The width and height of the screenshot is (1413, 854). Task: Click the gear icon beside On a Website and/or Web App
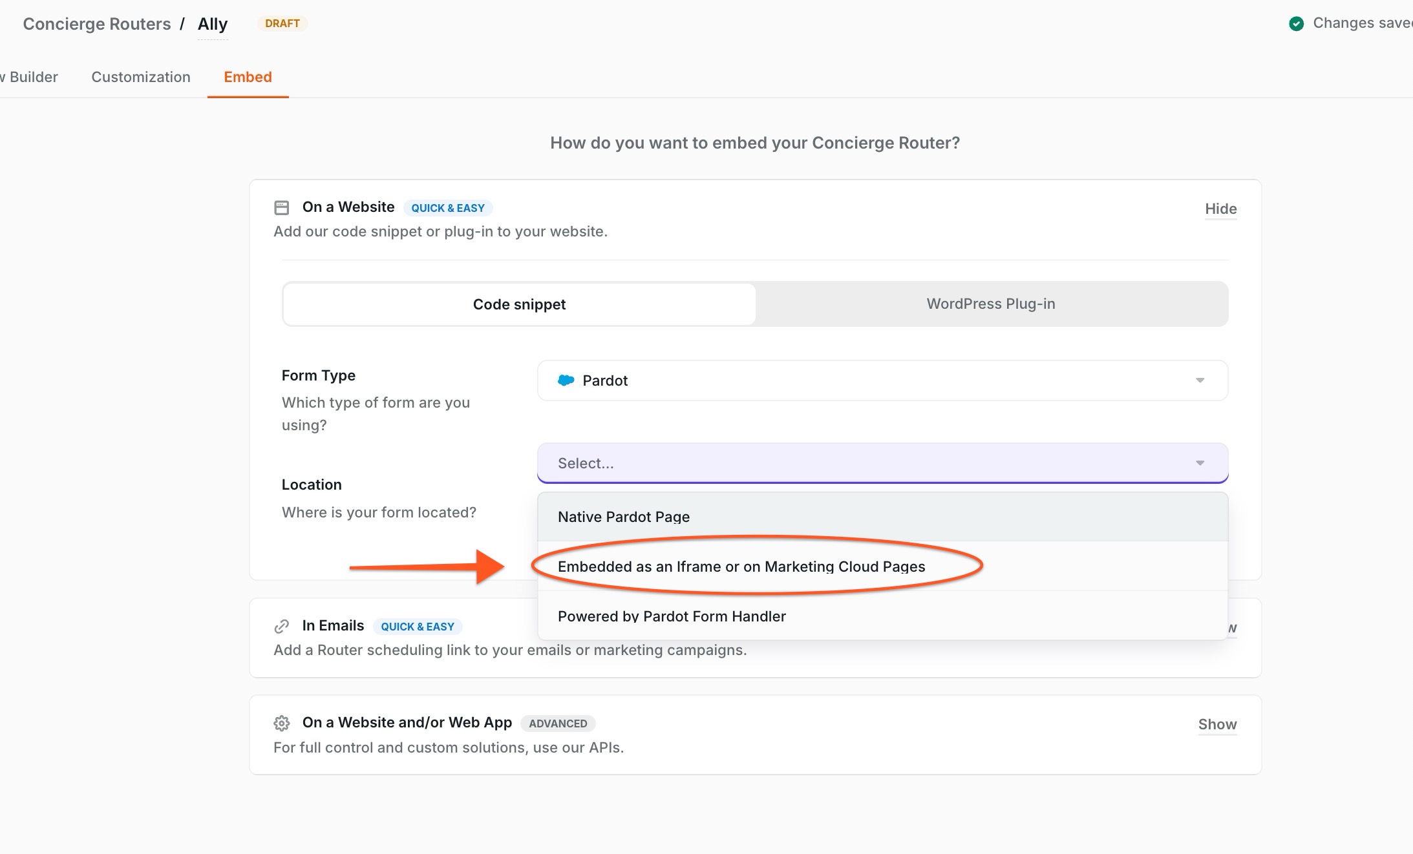point(281,723)
